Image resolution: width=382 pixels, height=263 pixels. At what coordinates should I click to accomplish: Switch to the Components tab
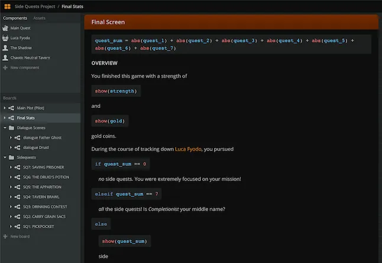tap(15, 18)
